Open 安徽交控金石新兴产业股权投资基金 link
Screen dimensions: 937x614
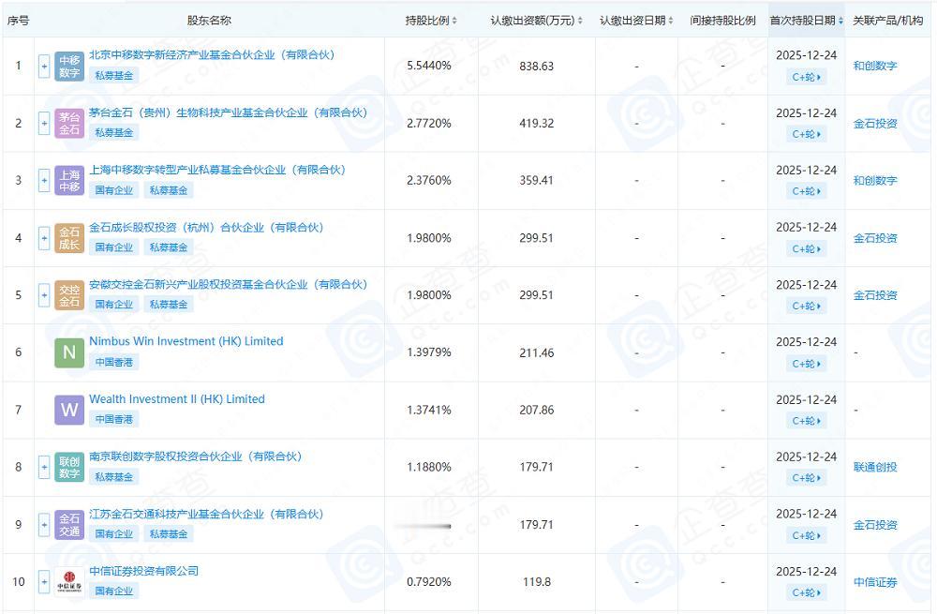pos(229,284)
